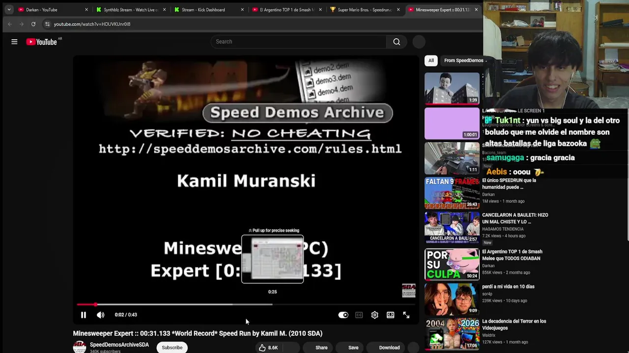Click the Waldrix channel name

488,335
